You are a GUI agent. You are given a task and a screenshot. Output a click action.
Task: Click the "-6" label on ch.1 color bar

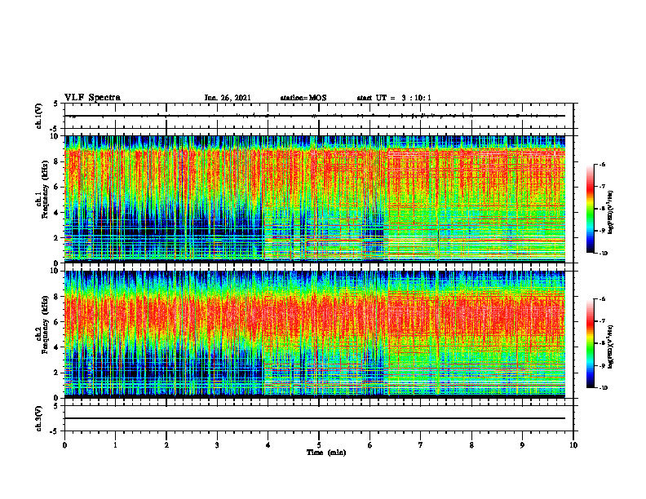(x=602, y=164)
